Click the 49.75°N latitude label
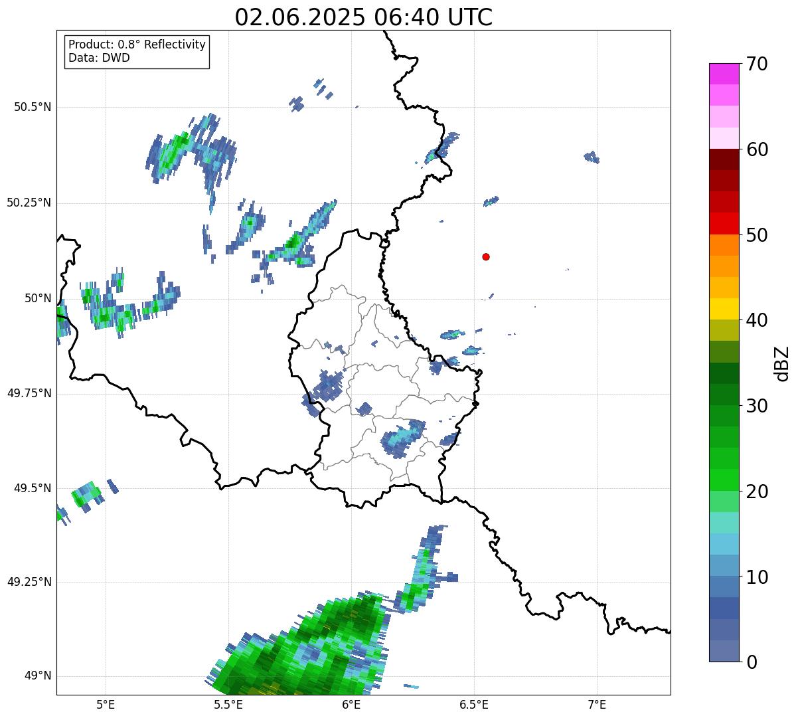This screenshot has height=718, width=798. [29, 393]
